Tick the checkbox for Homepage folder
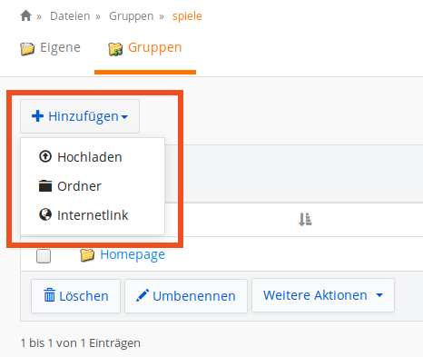Viewport: 423px width, 357px height. coord(44,256)
